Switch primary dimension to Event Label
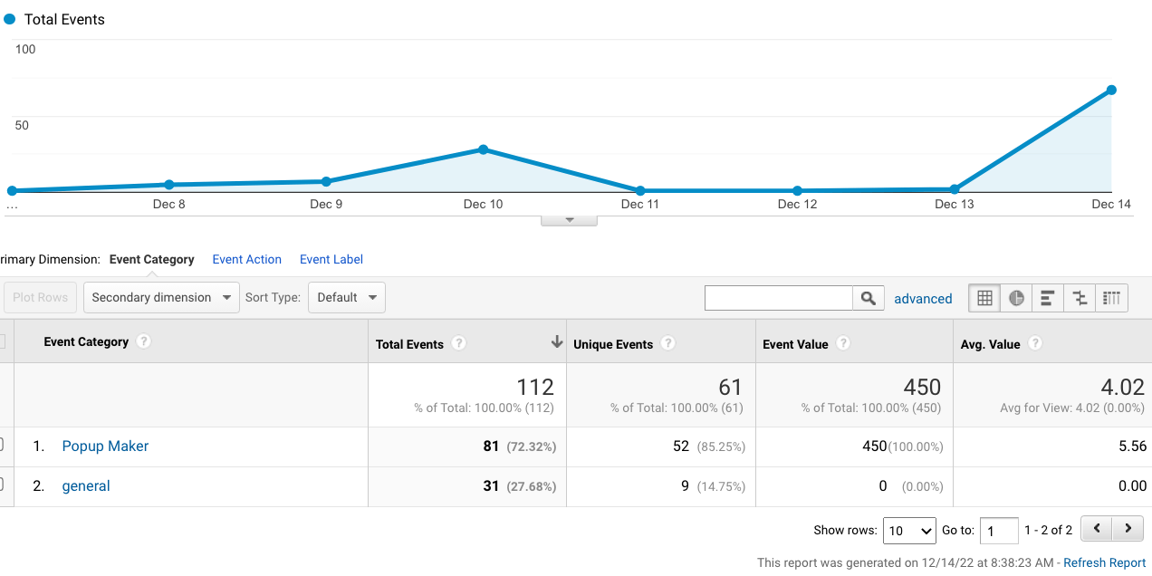Screen dimensions: 1152x576 331,259
